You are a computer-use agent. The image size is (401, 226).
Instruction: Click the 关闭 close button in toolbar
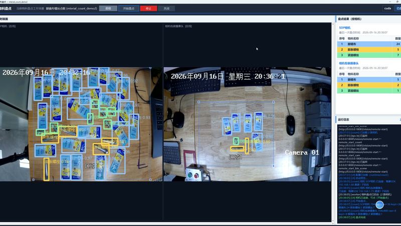[166, 9]
